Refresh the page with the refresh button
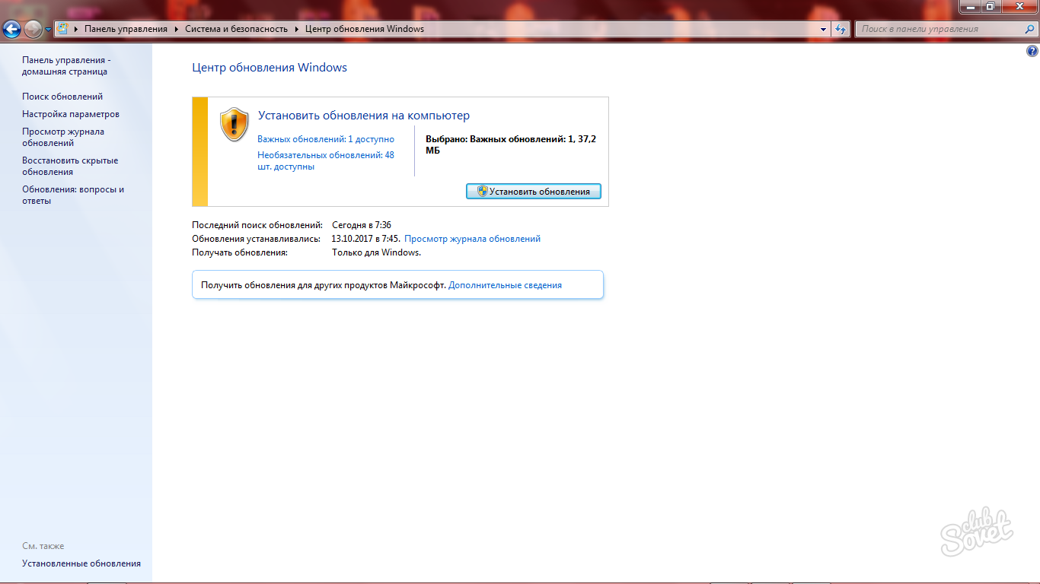The width and height of the screenshot is (1040, 584). [x=841, y=29]
